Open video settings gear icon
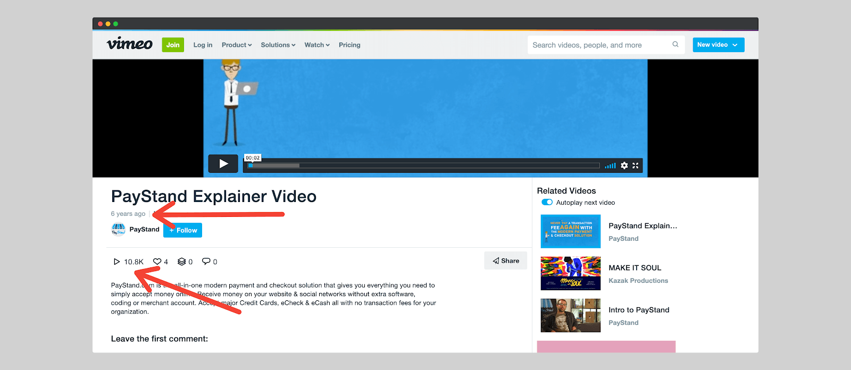 [624, 166]
